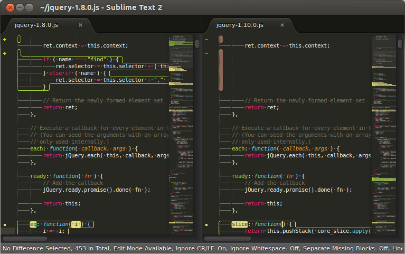Click the top green plus gutter marker
Screen dimensions: 405x254
[5, 40]
